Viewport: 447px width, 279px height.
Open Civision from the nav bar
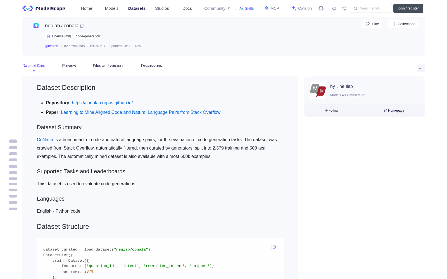302,8
